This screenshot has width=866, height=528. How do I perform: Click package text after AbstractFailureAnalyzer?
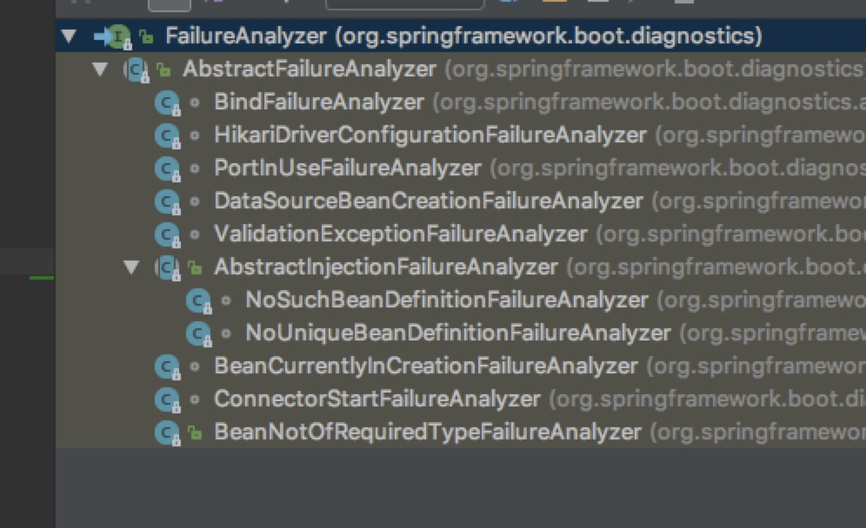[655, 69]
